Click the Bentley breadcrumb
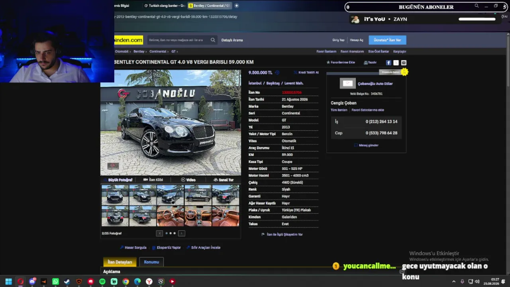The height and width of the screenshot is (287, 510). (139, 51)
